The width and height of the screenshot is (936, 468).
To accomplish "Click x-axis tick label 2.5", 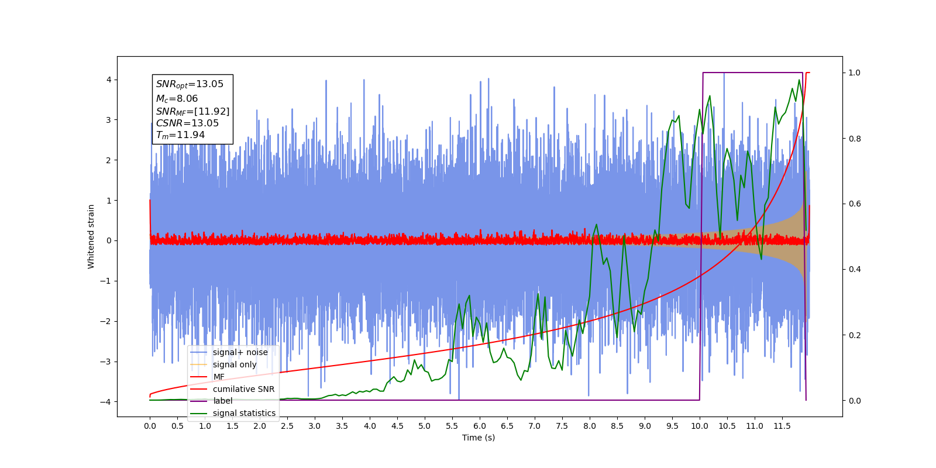I will point(287,426).
